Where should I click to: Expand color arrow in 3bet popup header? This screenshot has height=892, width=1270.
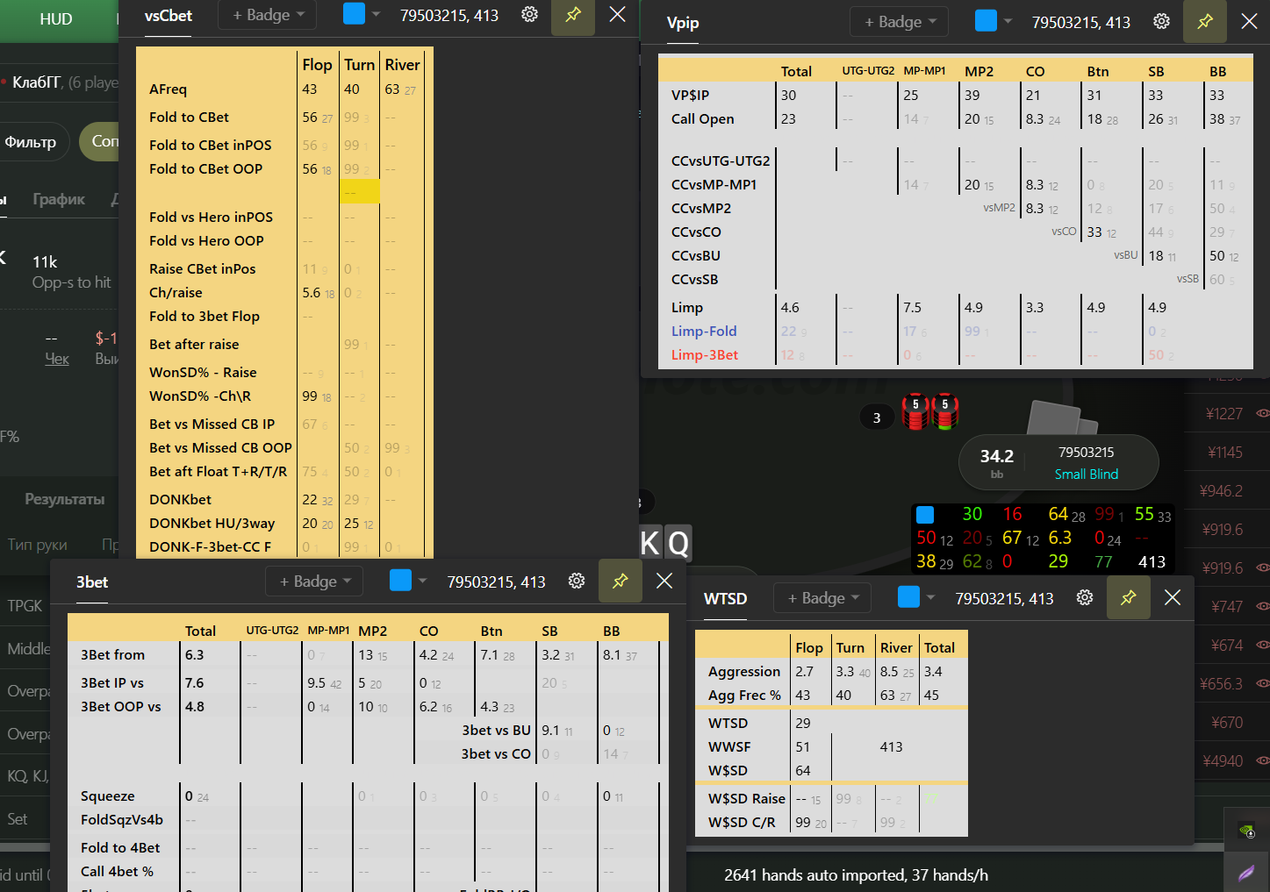(x=422, y=581)
